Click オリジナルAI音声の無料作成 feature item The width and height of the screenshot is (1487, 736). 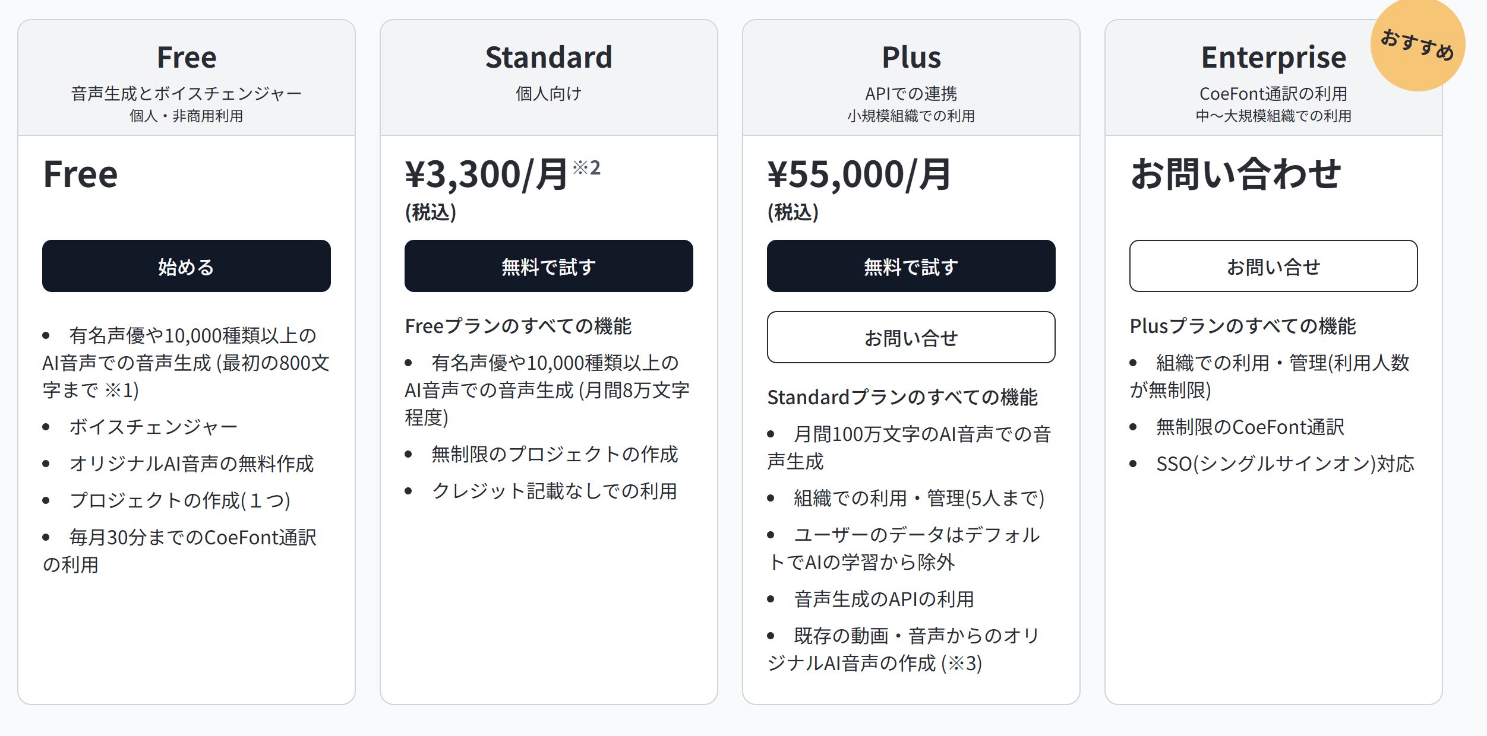(x=191, y=464)
